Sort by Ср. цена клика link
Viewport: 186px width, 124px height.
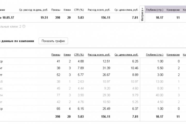point(126,55)
